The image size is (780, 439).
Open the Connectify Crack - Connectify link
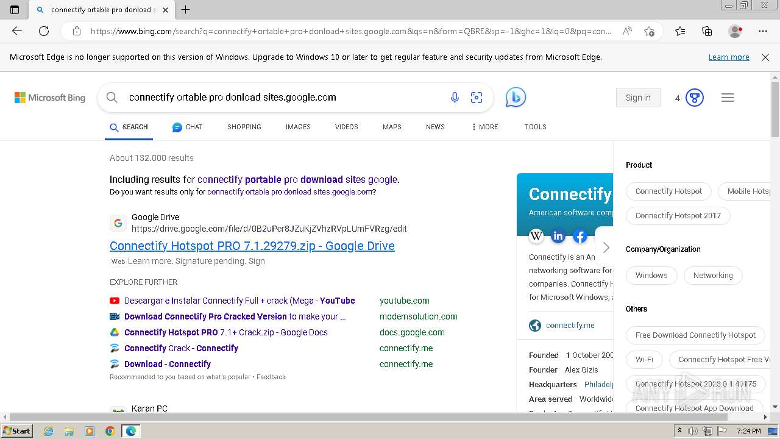181,348
